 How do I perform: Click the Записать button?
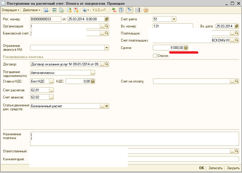[x=215, y=168]
